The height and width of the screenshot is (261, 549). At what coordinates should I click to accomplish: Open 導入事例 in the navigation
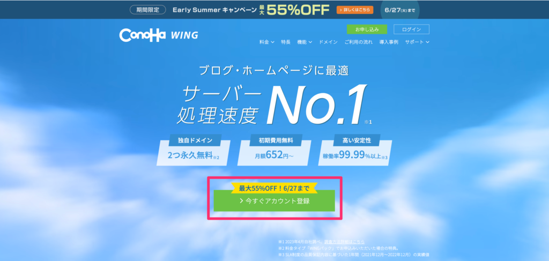[389, 42]
